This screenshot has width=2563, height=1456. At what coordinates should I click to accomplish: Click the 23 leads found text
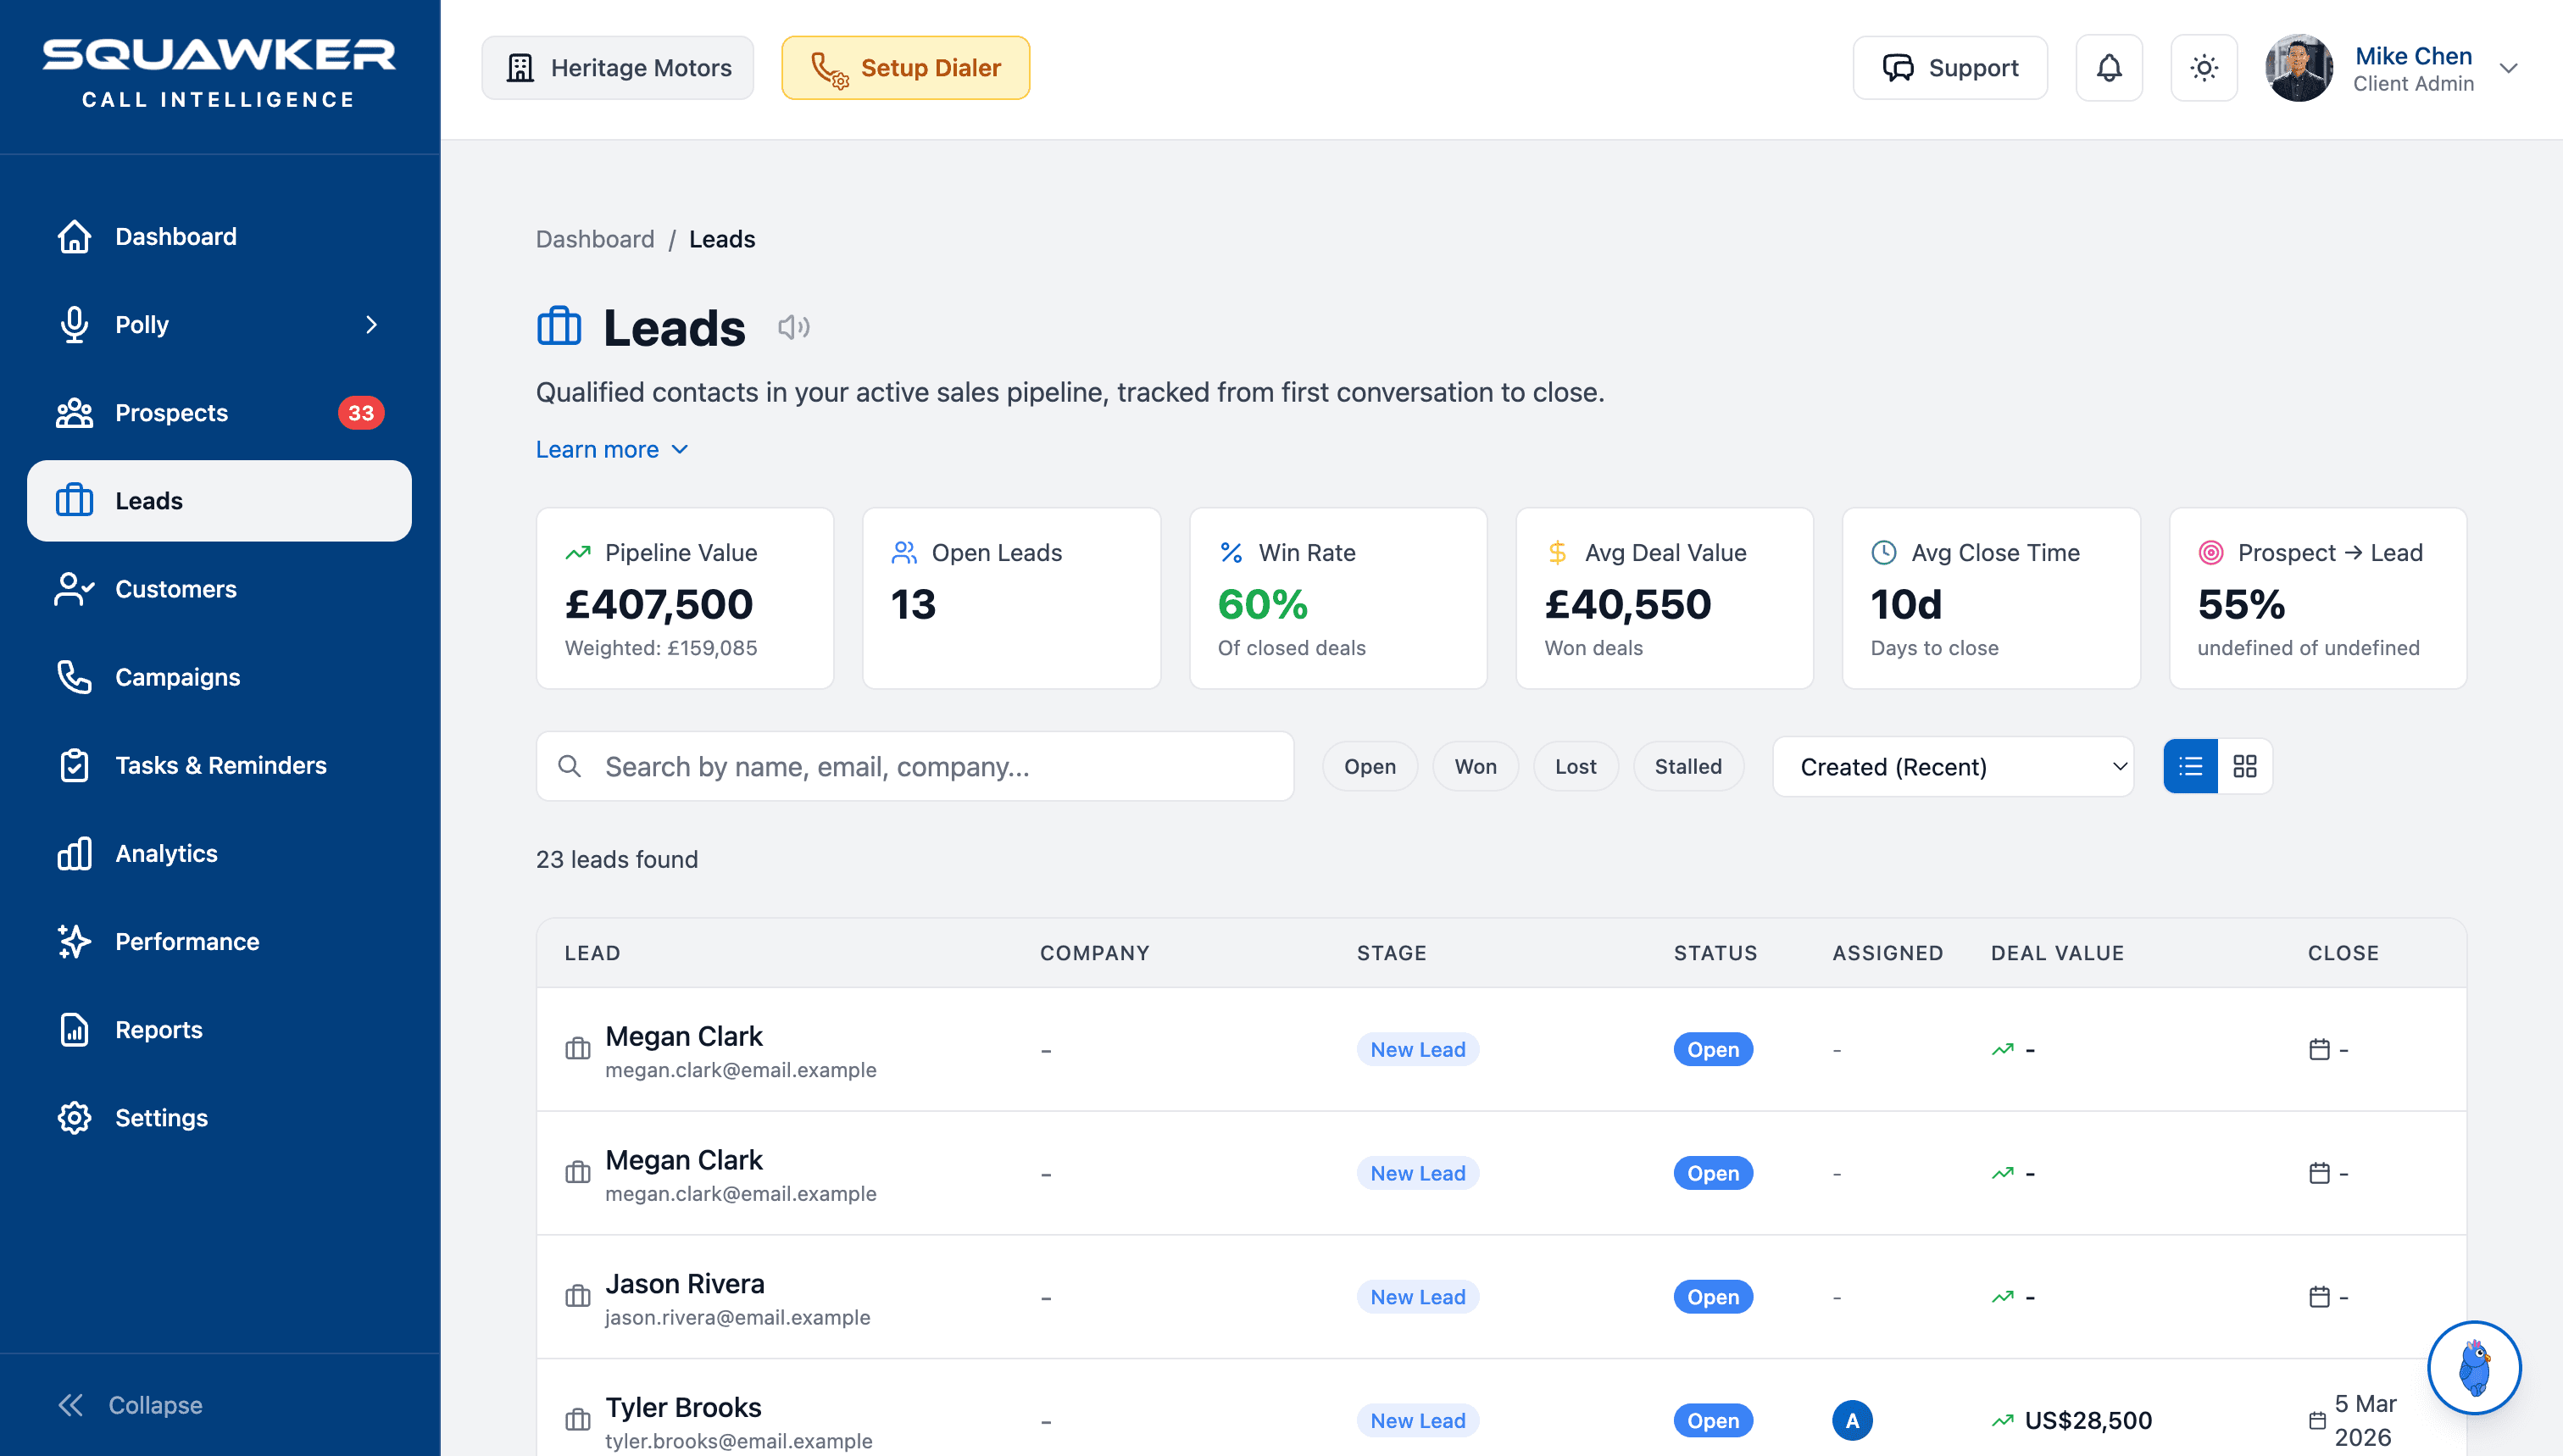617,859
